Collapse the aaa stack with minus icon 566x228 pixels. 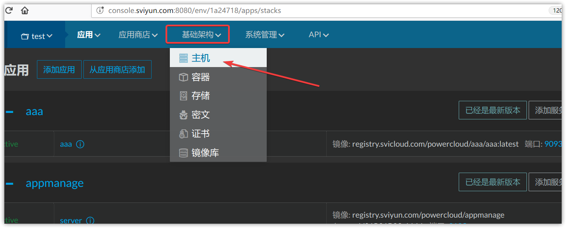[10, 112]
